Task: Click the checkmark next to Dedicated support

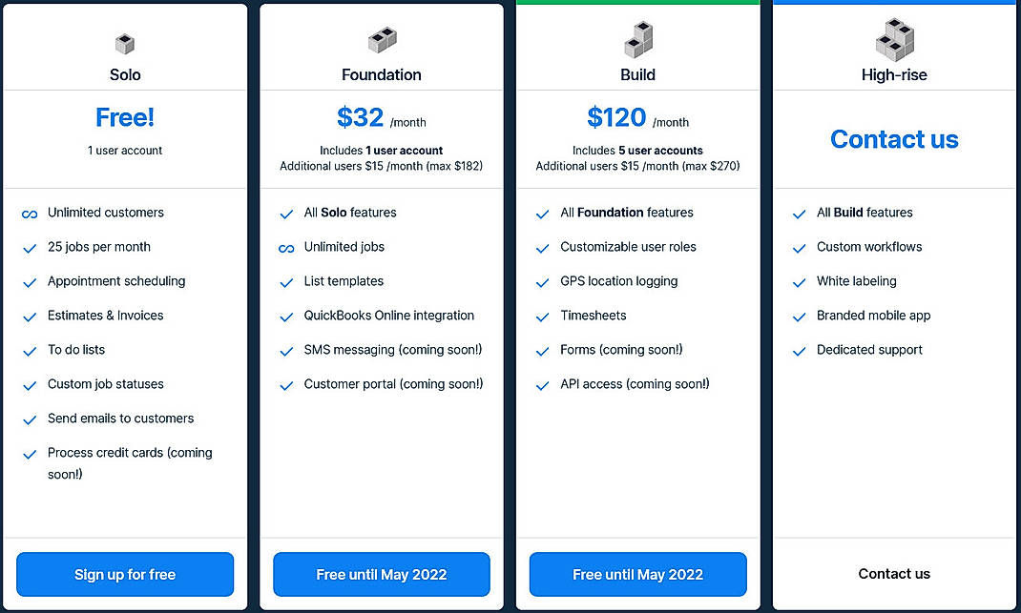Action: coord(799,350)
